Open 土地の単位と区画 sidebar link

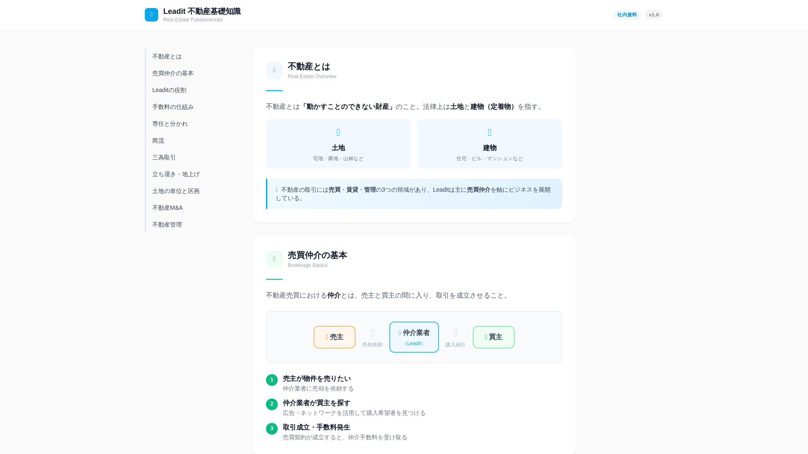pos(176,191)
